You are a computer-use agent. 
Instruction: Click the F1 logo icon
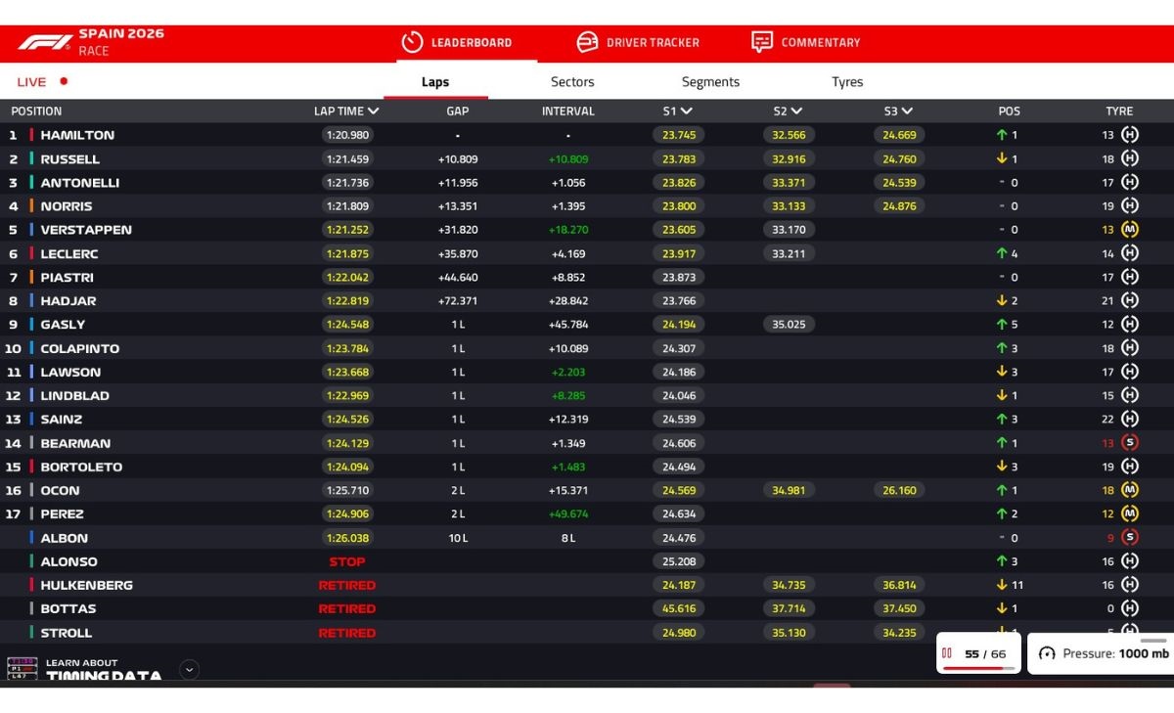(45, 42)
